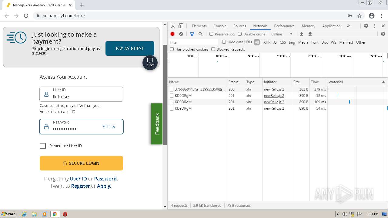Click the User ID input field
This screenshot has height=218, width=388.
click(81, 94)
